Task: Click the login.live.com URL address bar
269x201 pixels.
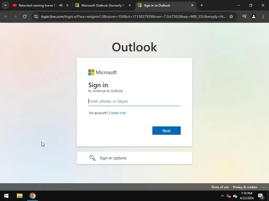Action: coord(133,16)
